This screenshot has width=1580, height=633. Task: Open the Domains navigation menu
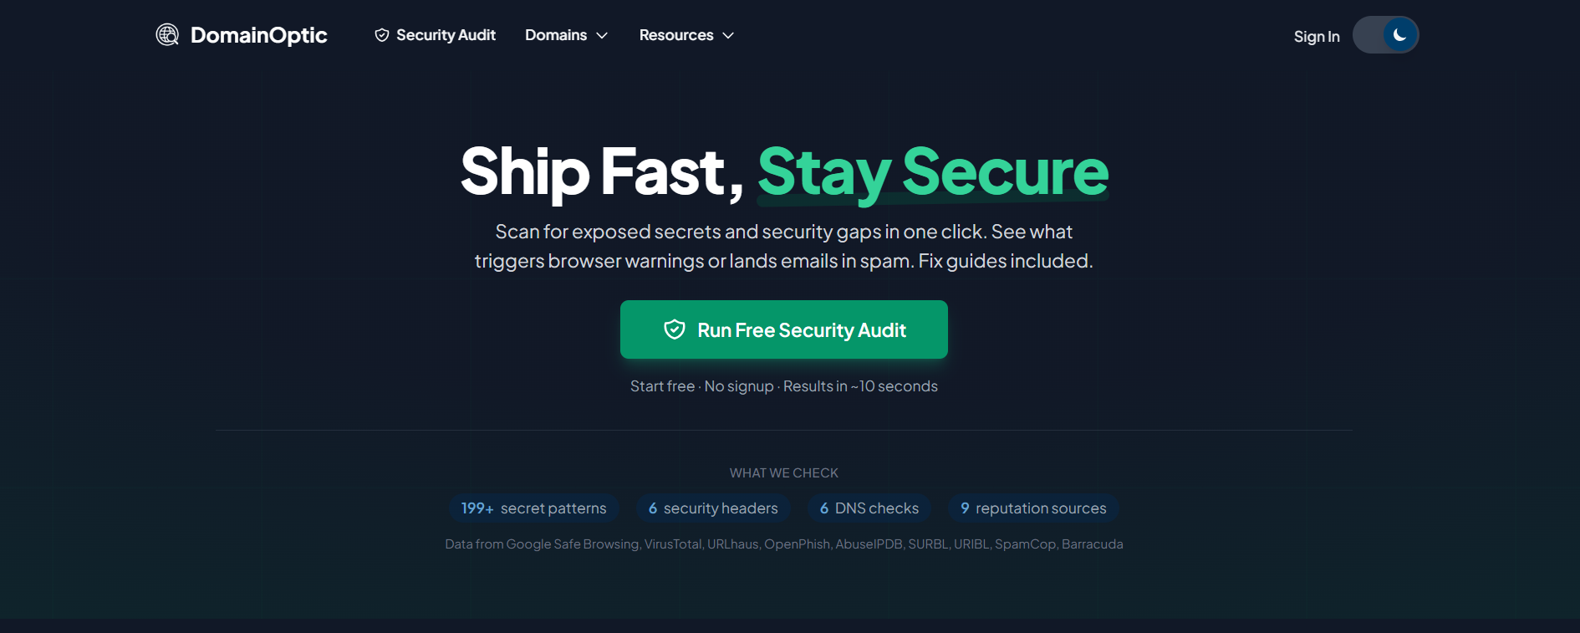556,35
